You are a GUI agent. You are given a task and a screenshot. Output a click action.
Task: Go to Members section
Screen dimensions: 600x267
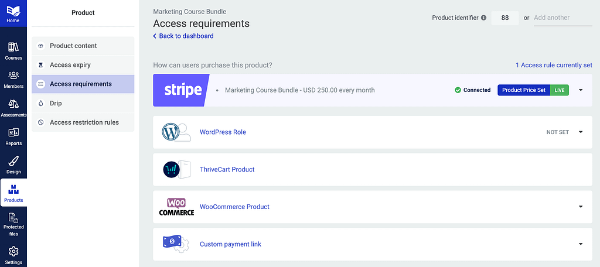(13, 80)
